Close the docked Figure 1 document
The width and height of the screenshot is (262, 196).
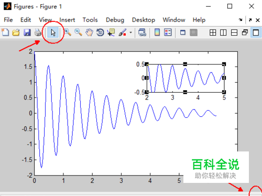258,20
